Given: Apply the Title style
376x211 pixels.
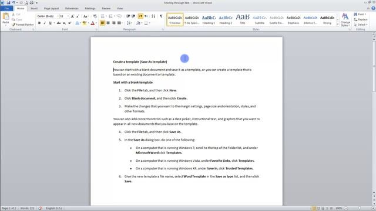Looking at the screenshot, I should (x=243, y=19).
